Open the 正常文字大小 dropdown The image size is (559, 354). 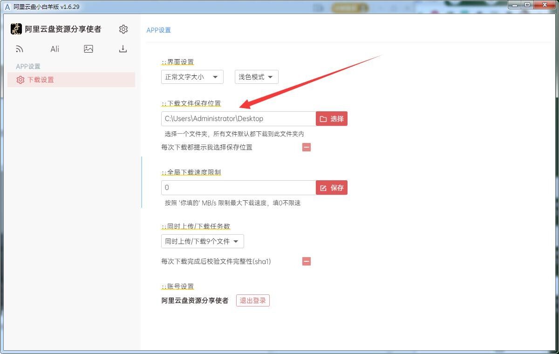coord(192,77)
